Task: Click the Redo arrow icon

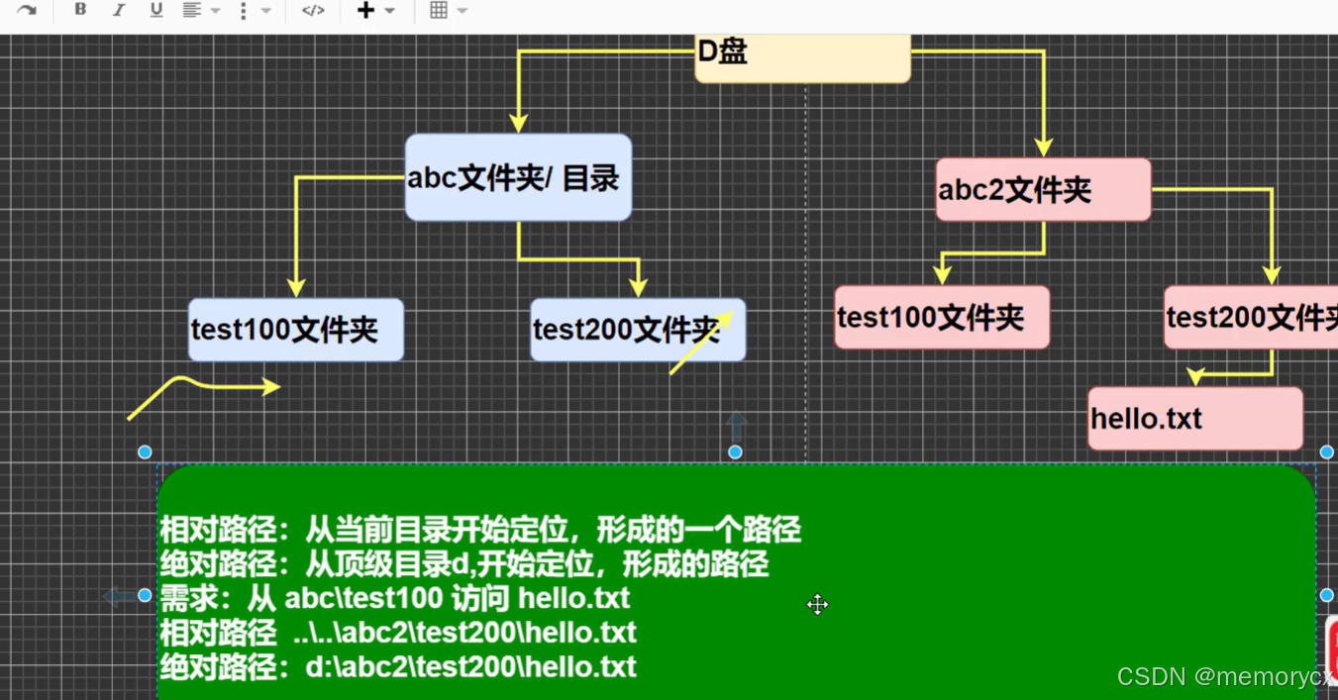Action: point(28,12)
